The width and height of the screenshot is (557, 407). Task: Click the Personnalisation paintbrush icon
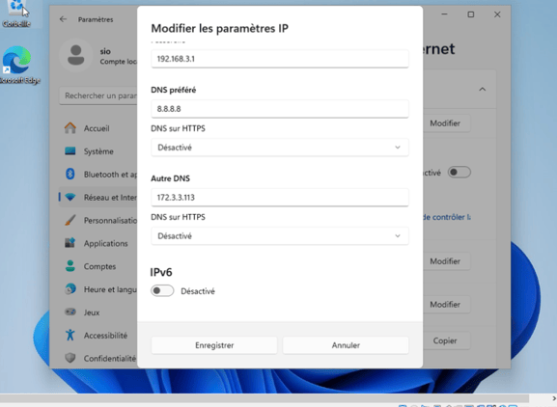click(x=70, y=220)
